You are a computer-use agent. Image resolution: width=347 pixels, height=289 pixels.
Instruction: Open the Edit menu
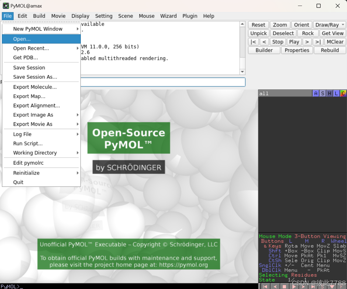pos(22,16)
